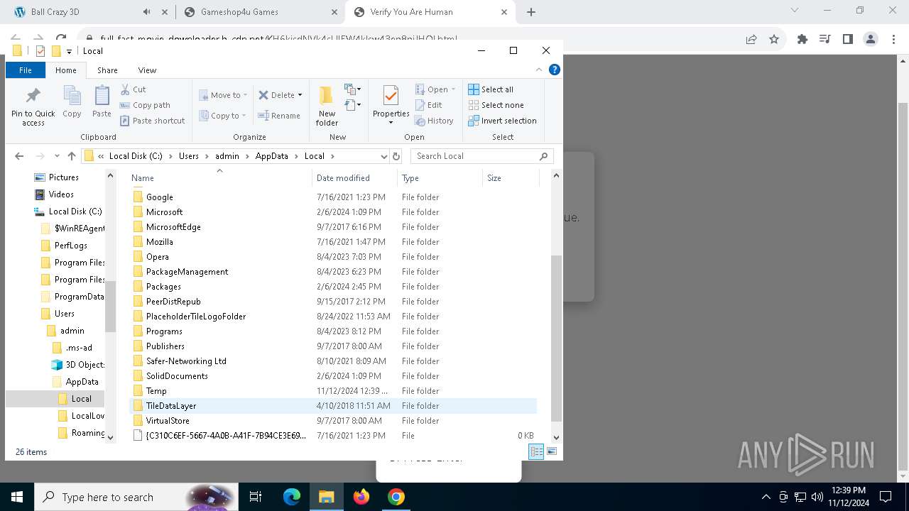Open the File ribbon tab
909x511 pixels.
pos(26,70)
